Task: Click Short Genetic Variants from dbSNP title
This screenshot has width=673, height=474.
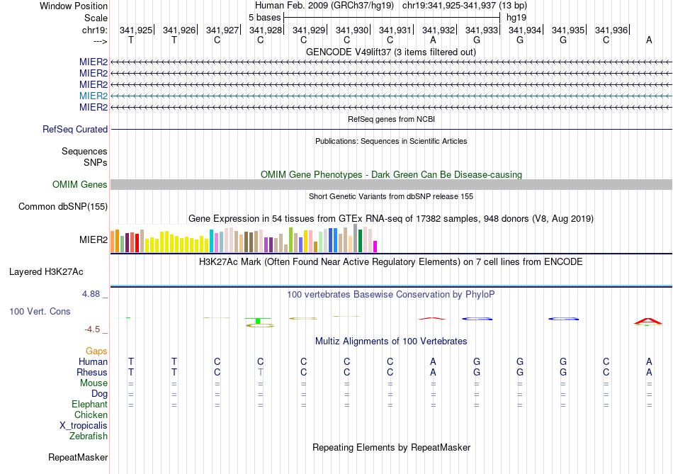Action: click(x=391, y=196)
